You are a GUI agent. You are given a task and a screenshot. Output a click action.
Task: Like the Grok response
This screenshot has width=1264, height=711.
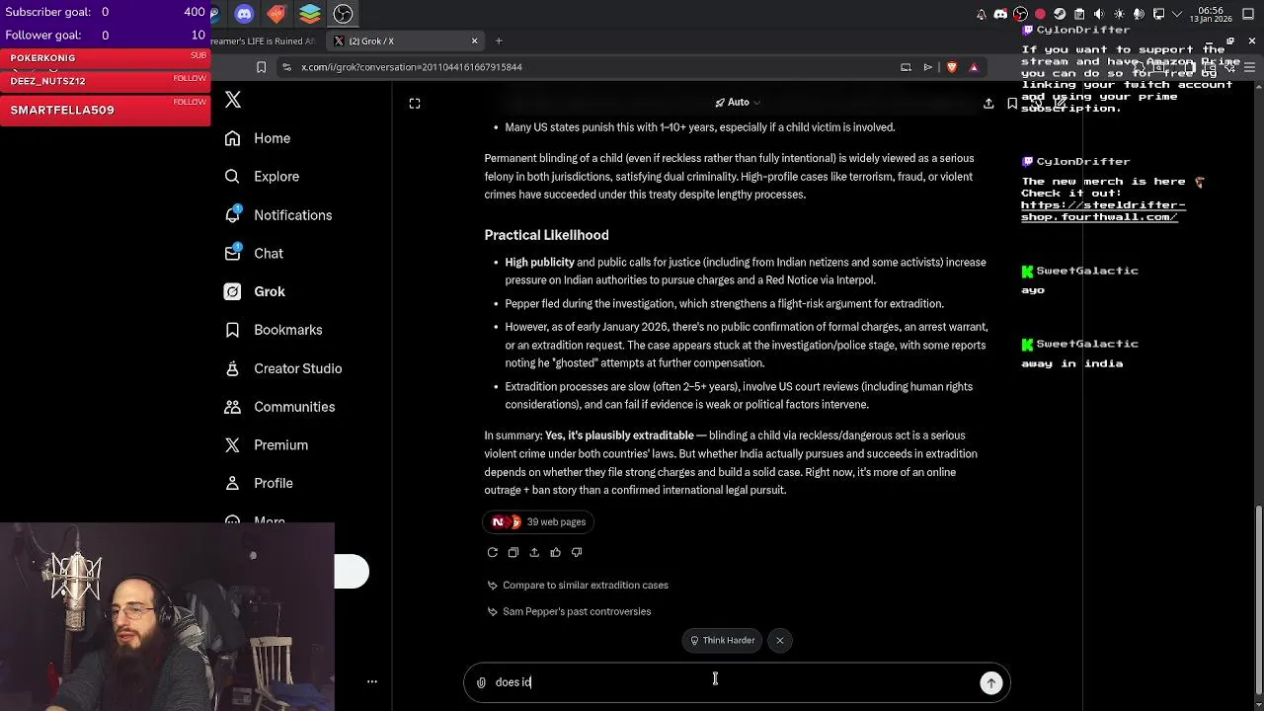pos(555,553)
